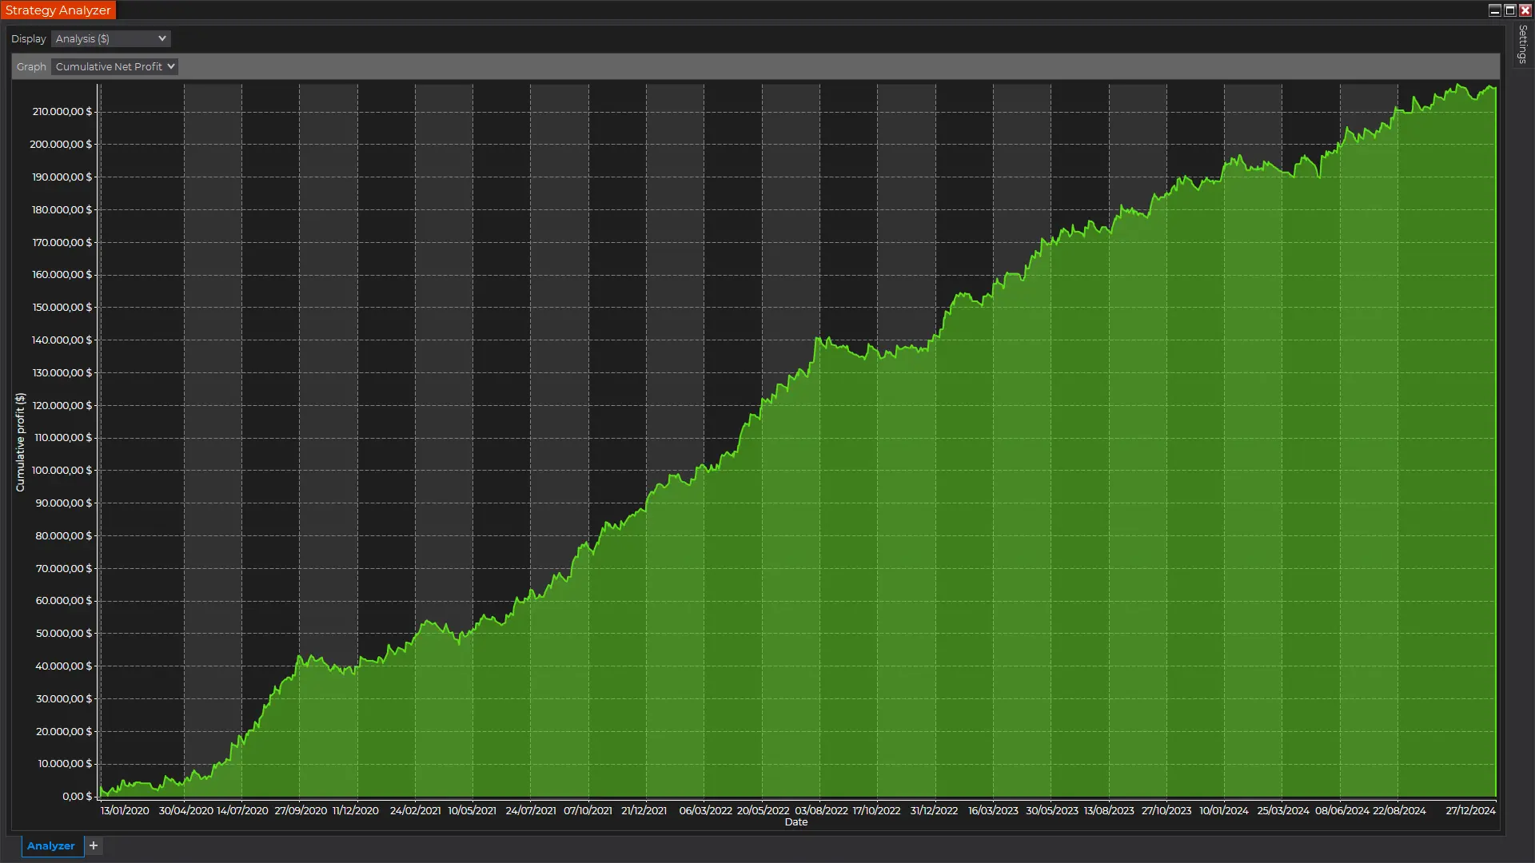Click the 07/10/2021 date label
Viewport: 1535px width, 863px height.
click(588, 810)
